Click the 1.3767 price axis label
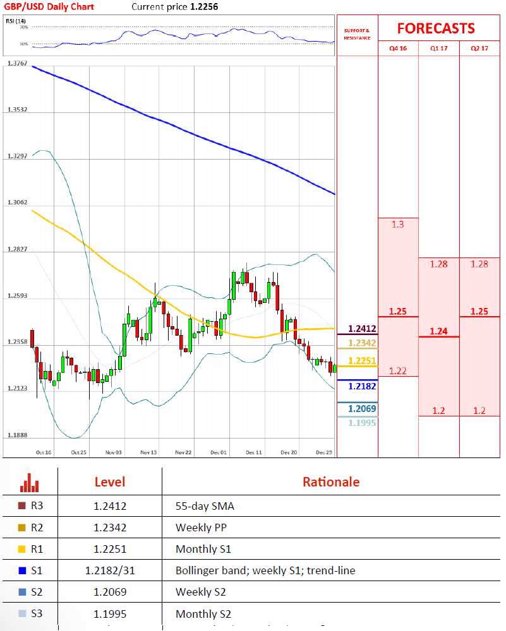 [17, 63]
